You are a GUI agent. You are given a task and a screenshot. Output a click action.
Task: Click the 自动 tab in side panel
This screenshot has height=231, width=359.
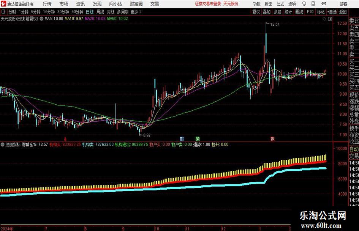click(354, 149)
